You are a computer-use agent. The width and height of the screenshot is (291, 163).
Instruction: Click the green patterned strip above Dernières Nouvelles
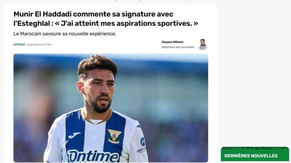[x=255, y=148]
